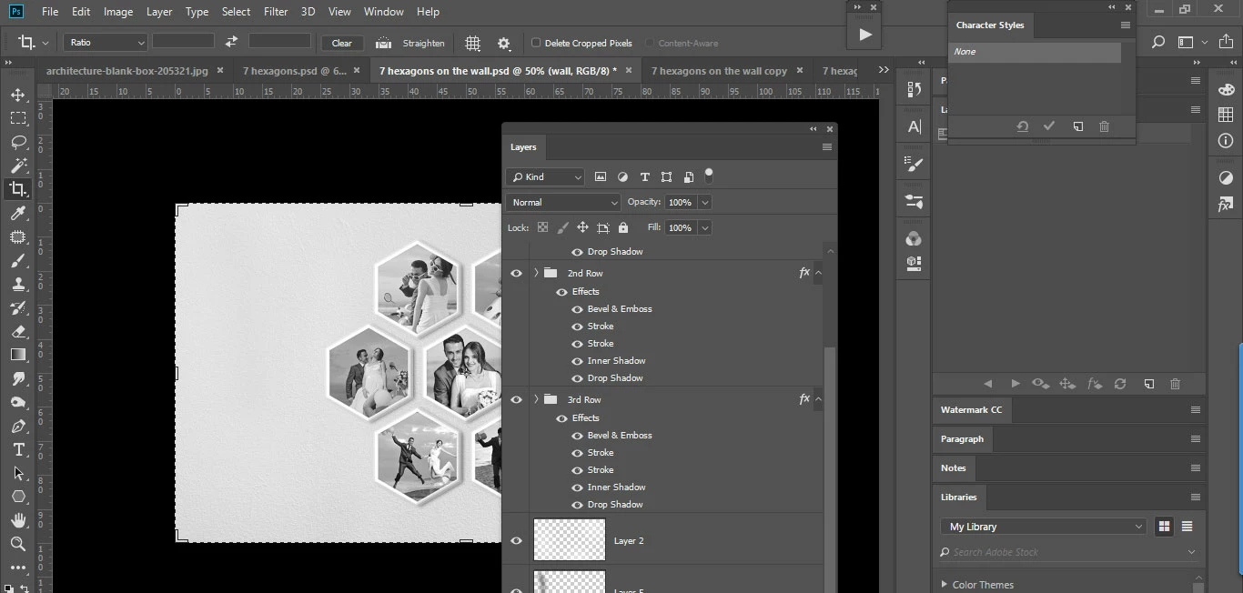Viewport: 1243px width, 593px height.
Task: Swap crop width and height values
Action: [231, 42]
